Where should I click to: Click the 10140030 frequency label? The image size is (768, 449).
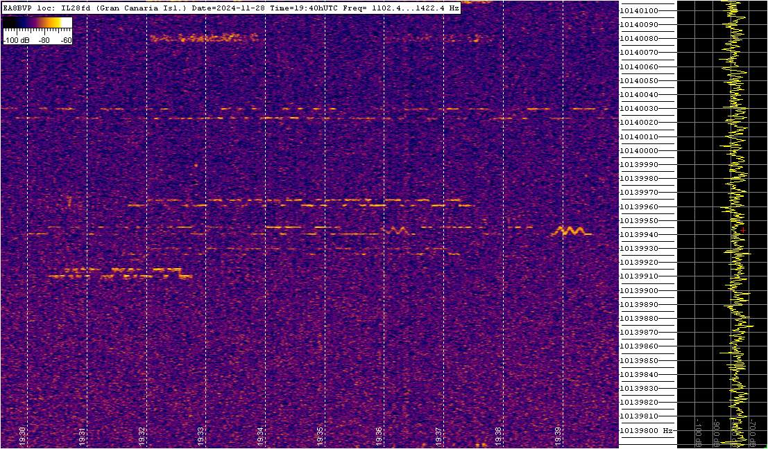639,109
